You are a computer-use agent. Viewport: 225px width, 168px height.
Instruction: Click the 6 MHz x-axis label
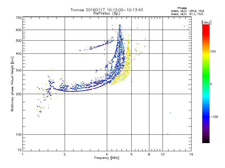(131, 154)
